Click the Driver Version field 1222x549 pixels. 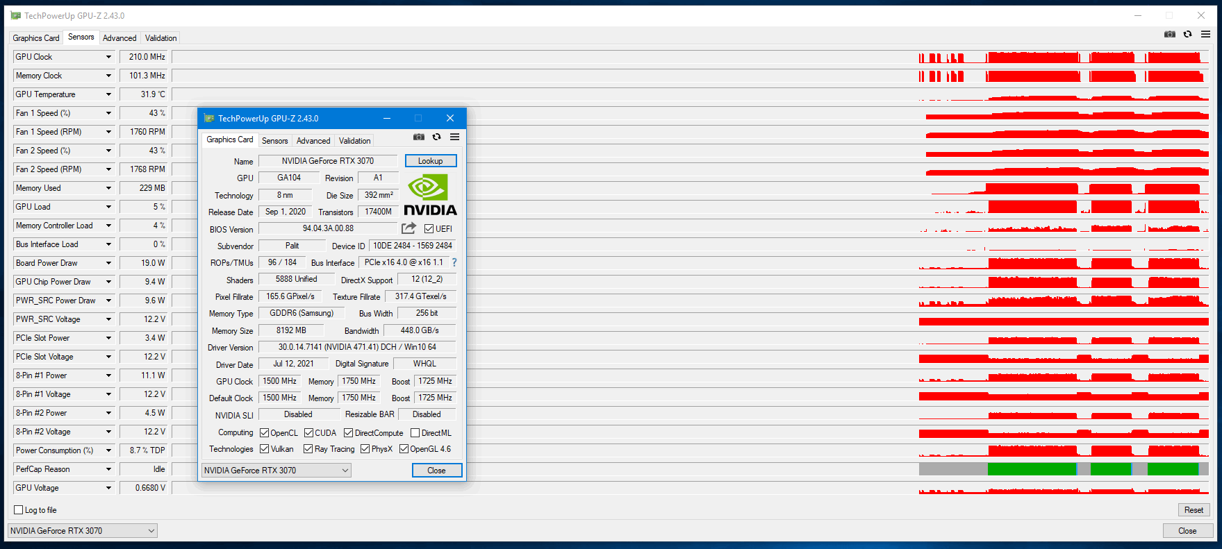click(x=357, y=347)
